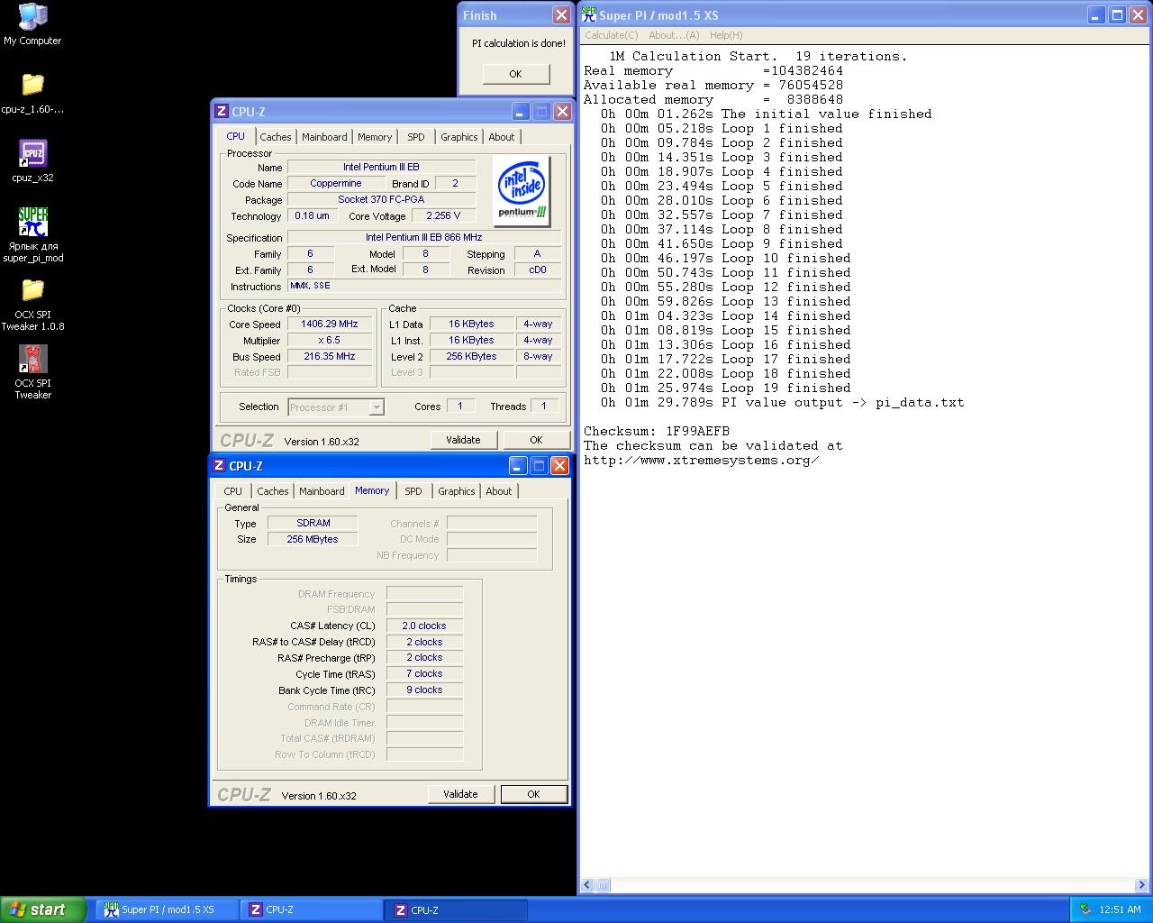Click the memory Size value 256 MBytes
Image resolution: width=1153 pixels, height=923 pixels.
[313, 540]
